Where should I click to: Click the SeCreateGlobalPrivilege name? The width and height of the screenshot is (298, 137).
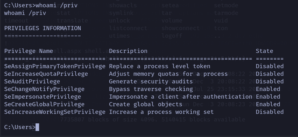pos(44,104)
